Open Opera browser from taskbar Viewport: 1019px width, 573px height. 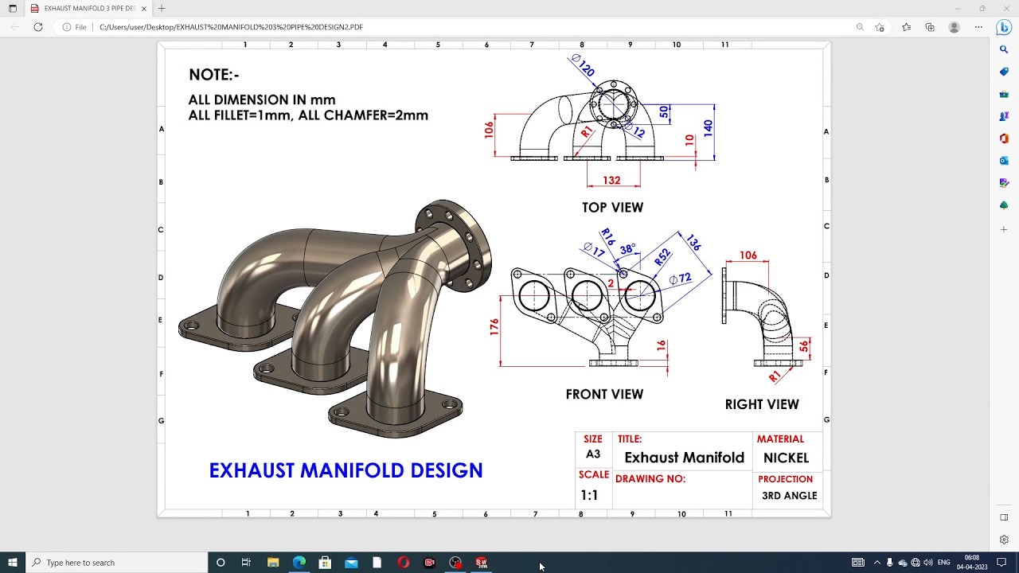pyautogui.click(x=404, y=563)
